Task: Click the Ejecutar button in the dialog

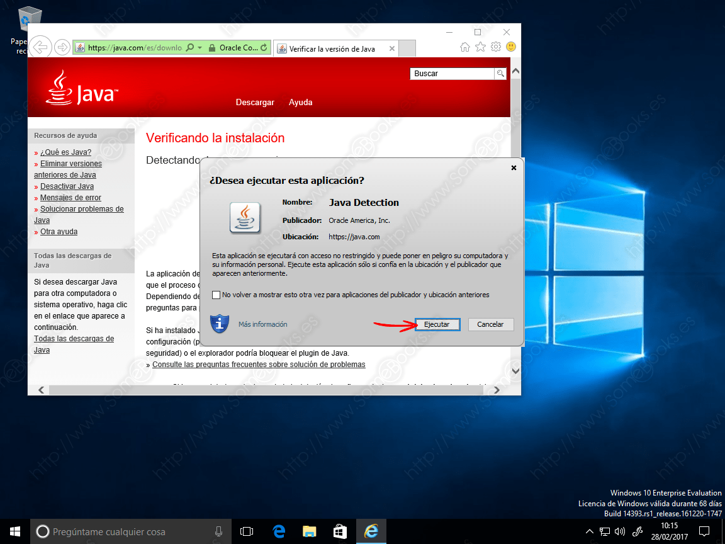Action: pyautogui.click(x=437, y=324)
